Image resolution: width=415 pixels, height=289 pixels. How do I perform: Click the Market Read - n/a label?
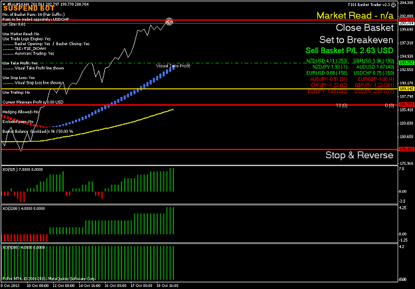355,15
